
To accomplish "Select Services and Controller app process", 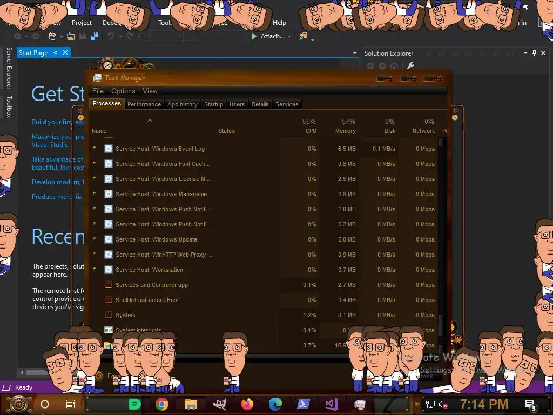I will coord(264,285).
